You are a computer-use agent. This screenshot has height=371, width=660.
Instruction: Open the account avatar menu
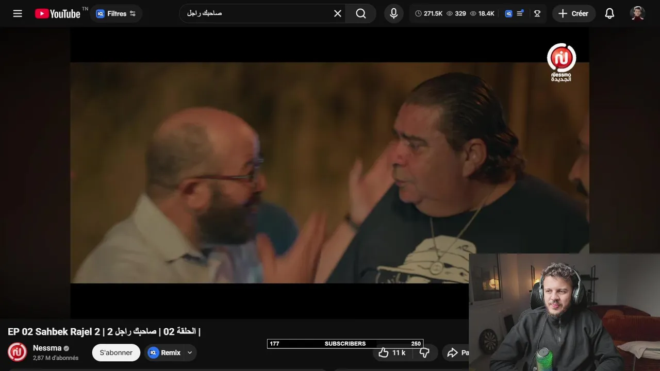click(x=638, y=13)
